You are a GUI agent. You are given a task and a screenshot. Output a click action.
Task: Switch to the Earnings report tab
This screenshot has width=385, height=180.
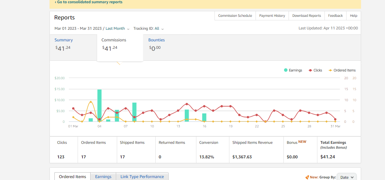click(103, 176)
